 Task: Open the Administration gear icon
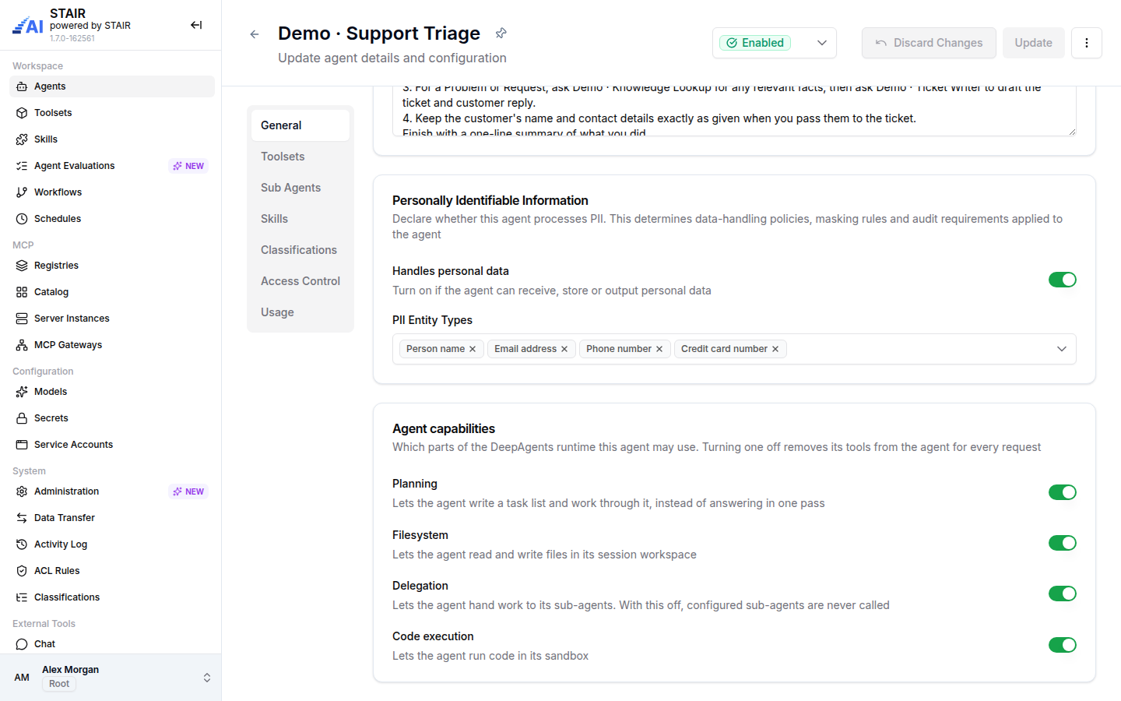click(x=22, y=491)
